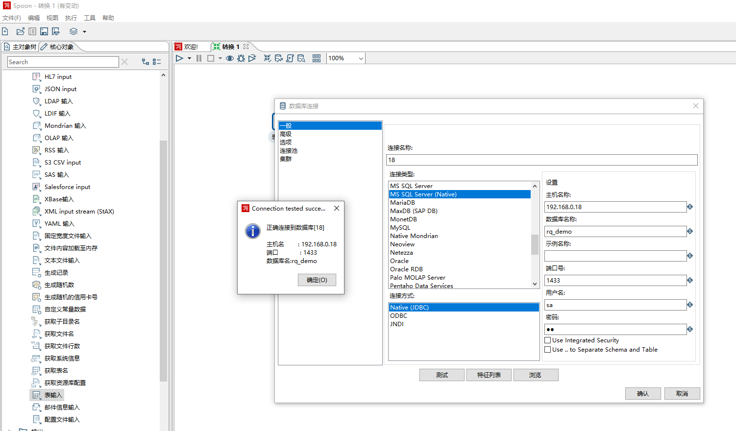Image resolution: width=736 pixels, height=431 pixels.
Task: Debug the transformation using the bug icon
Action: pyautogui.click(x=241, y=58)
